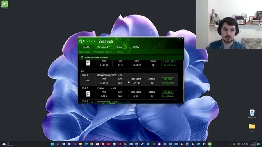Open the three-dot menu in SeaTools

[181, 42]
